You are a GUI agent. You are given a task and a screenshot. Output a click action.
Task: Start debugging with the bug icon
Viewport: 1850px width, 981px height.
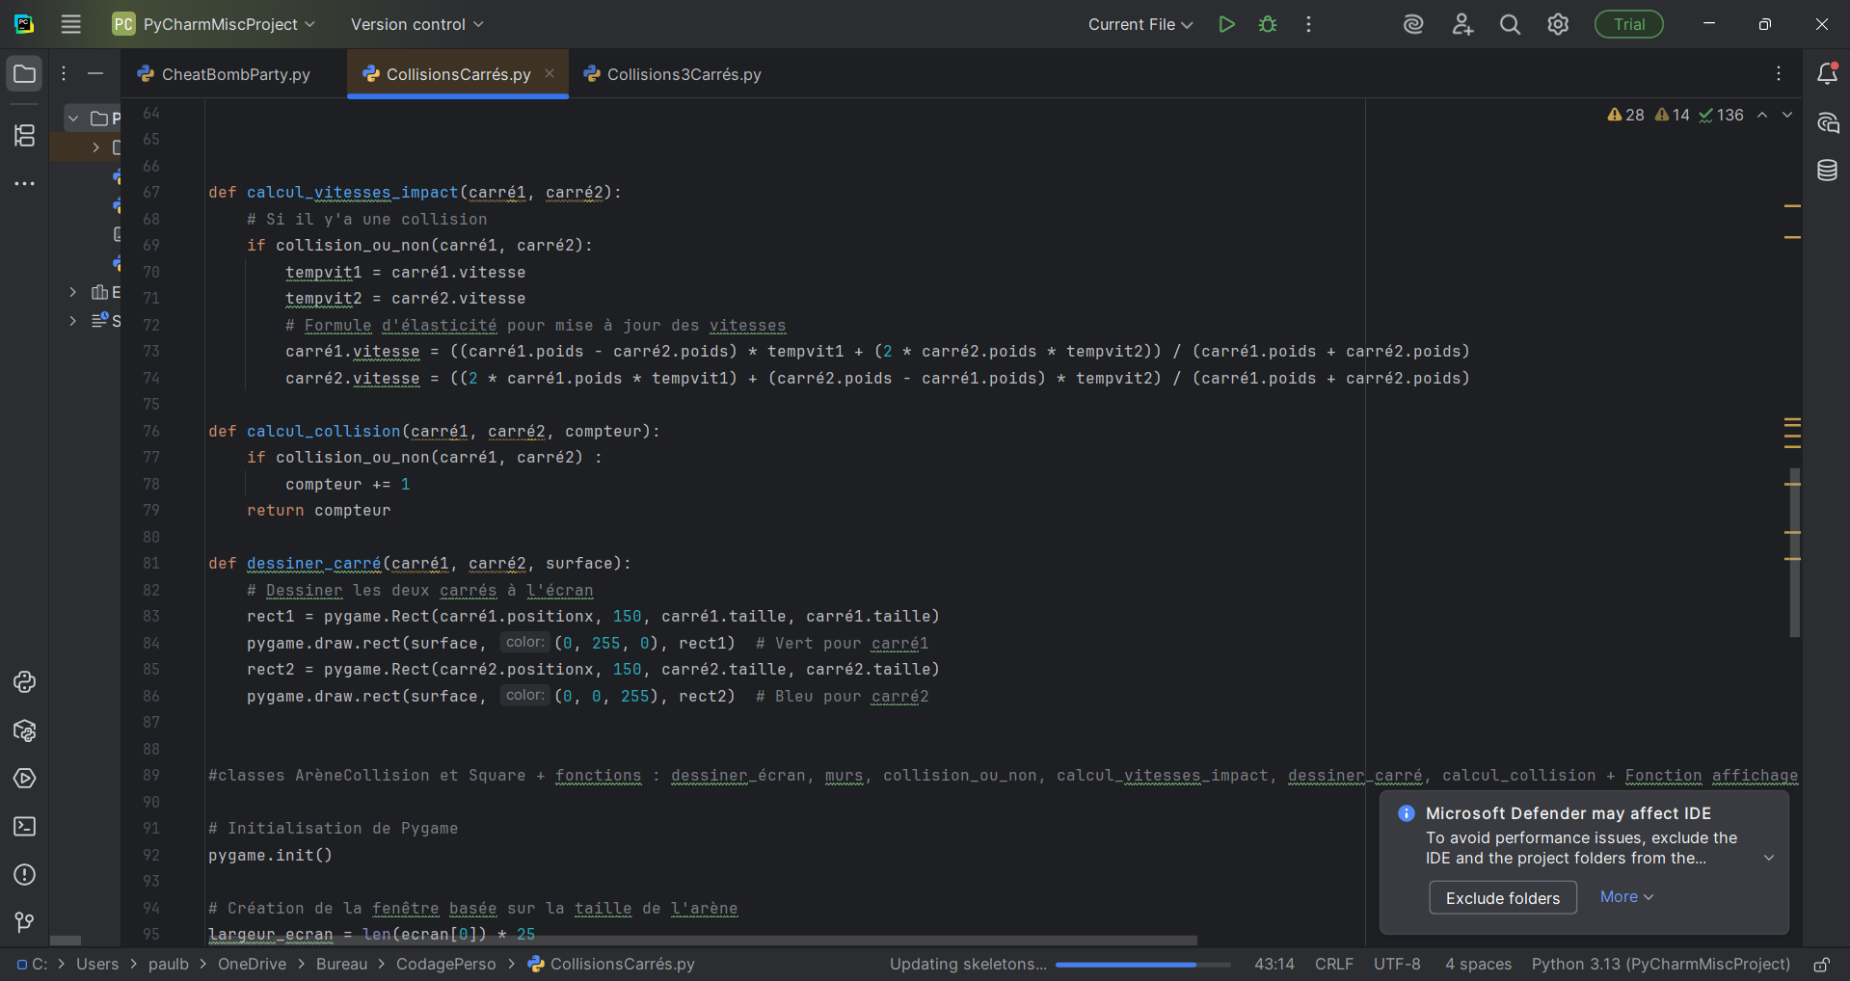1268,24
